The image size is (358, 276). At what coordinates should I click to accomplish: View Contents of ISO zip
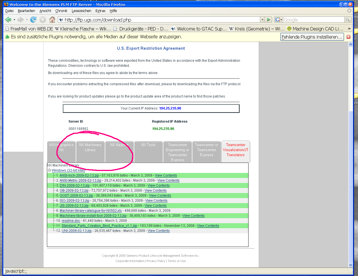(x=156, y=201)
